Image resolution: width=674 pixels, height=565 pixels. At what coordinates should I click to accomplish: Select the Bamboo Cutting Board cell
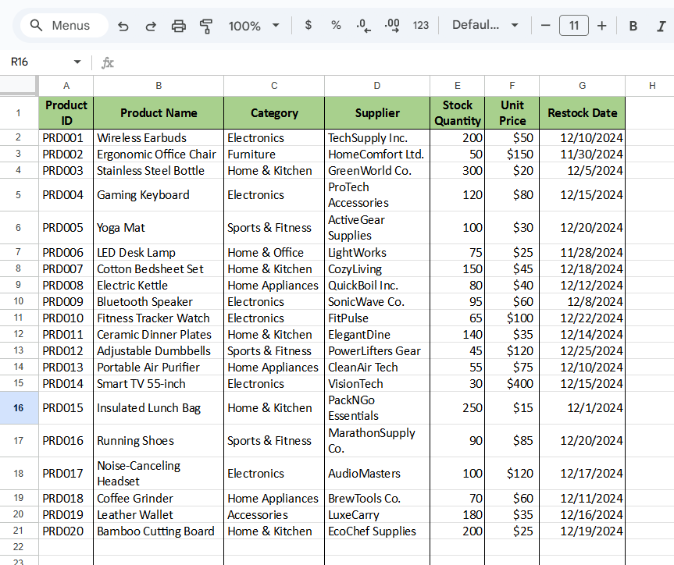point(159,531)
